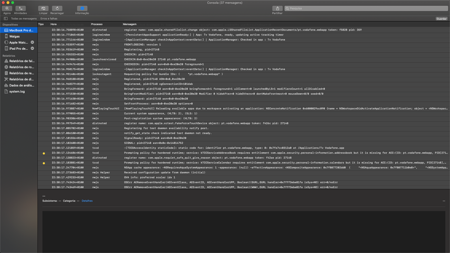Select row 'Registering for test daemon availability'
The image size is (450, 253).
pos(244,128)
